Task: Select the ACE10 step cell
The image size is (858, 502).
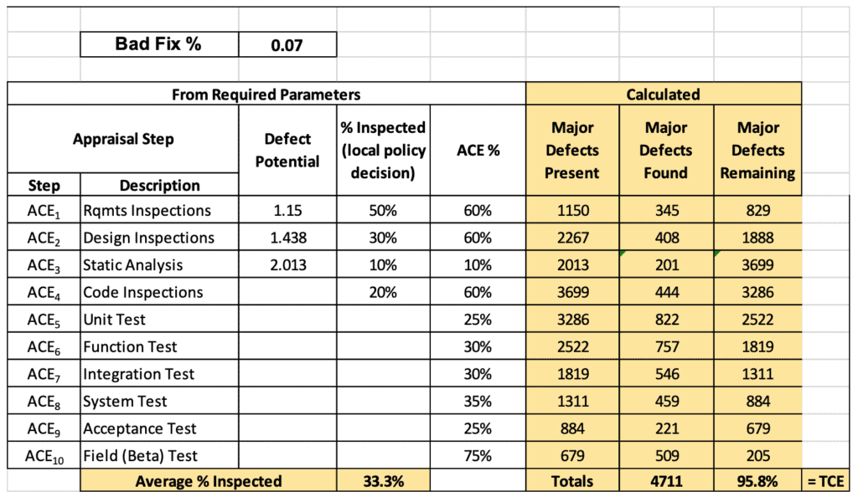Action: (x=44, y=456)
